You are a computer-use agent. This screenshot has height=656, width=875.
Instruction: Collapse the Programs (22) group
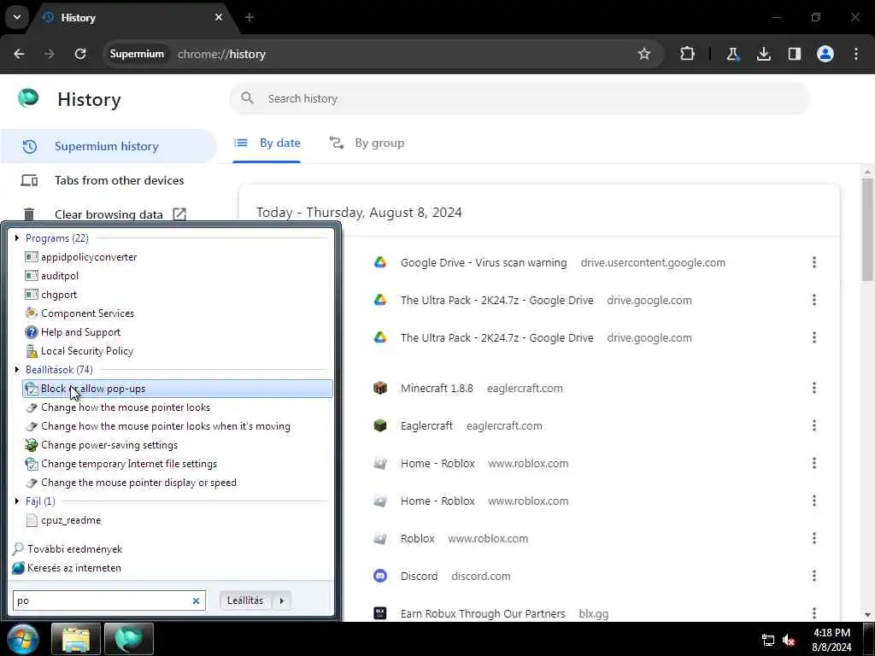tap(17, 238)
